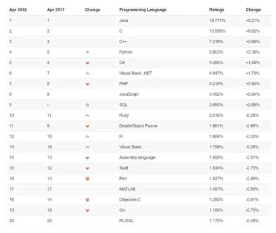The height and width of the screenshot is (233, 276).
Task: Click the double red down arrow beside Objective-C
Action: 87,200
